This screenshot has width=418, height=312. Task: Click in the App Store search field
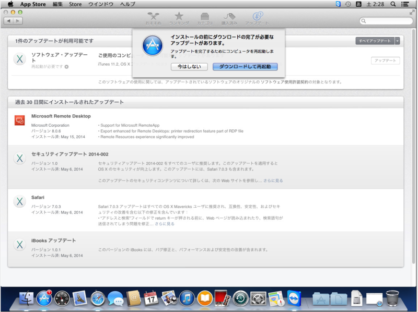point(386,21)
